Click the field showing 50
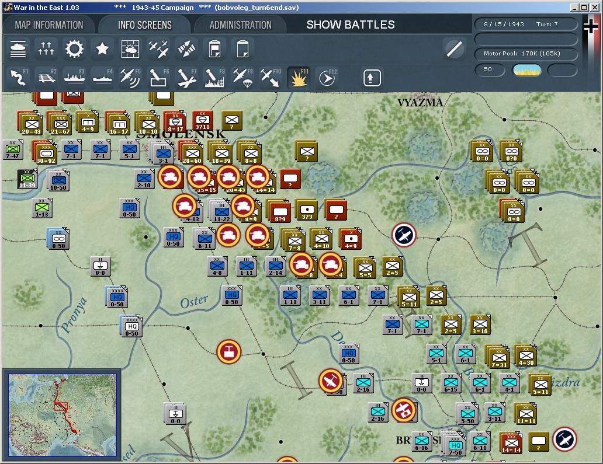 (x=490, y=69)
